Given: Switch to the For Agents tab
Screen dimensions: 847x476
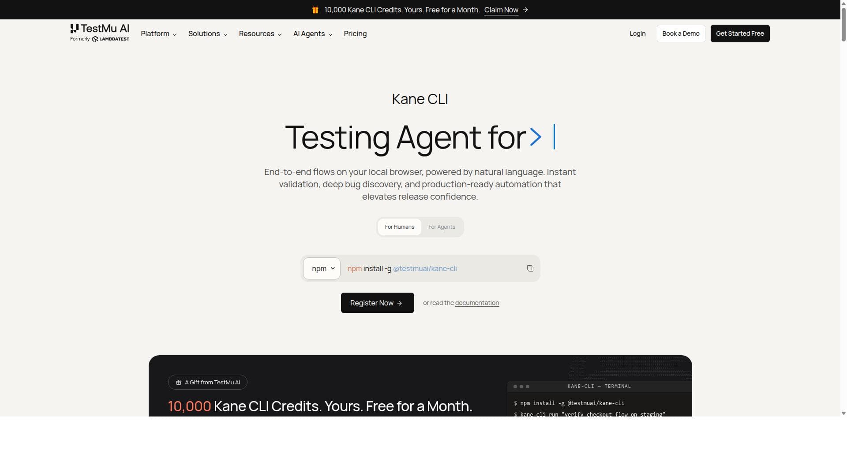Looking at the screenshot, I should point(442,227).
